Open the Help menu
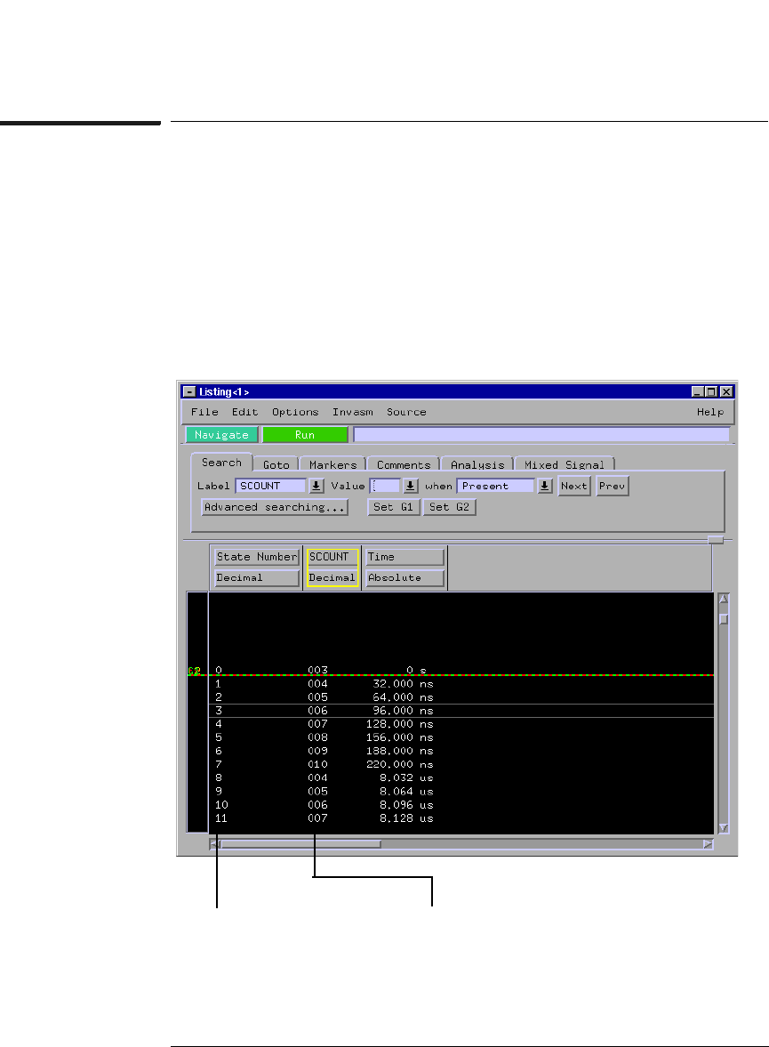The height and width of the screenshot is (1047, 769). 710,412
